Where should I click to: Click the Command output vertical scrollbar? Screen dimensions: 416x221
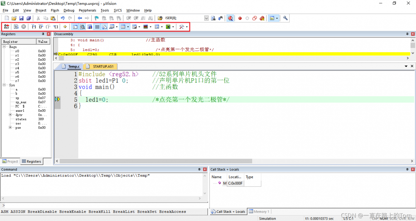coord(205,184)
